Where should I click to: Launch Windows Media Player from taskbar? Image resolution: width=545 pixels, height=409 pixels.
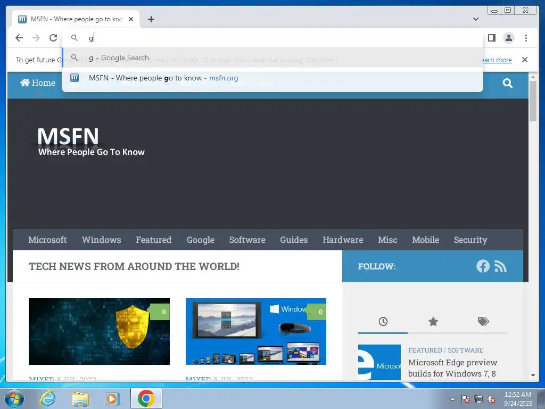point(112,399)
